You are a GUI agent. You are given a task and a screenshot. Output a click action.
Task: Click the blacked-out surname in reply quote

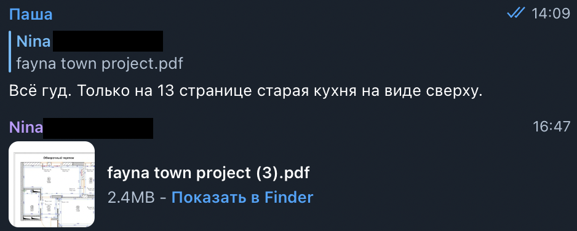point(108,41)
